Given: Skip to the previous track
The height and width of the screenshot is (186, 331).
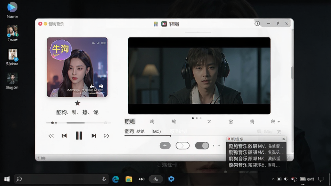Looking at the screenshot, I should tap(64, 136).
